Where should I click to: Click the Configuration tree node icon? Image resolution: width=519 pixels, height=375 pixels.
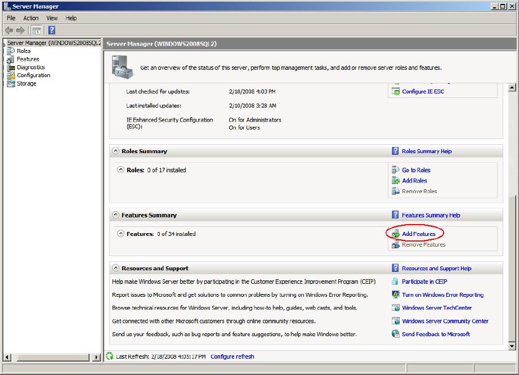(11, 75)
